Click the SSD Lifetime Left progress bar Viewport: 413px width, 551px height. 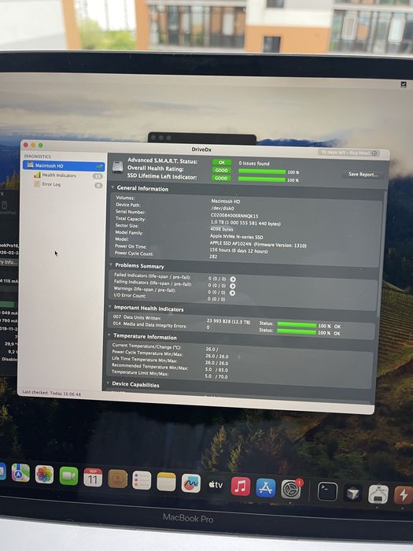click(262, 179)
